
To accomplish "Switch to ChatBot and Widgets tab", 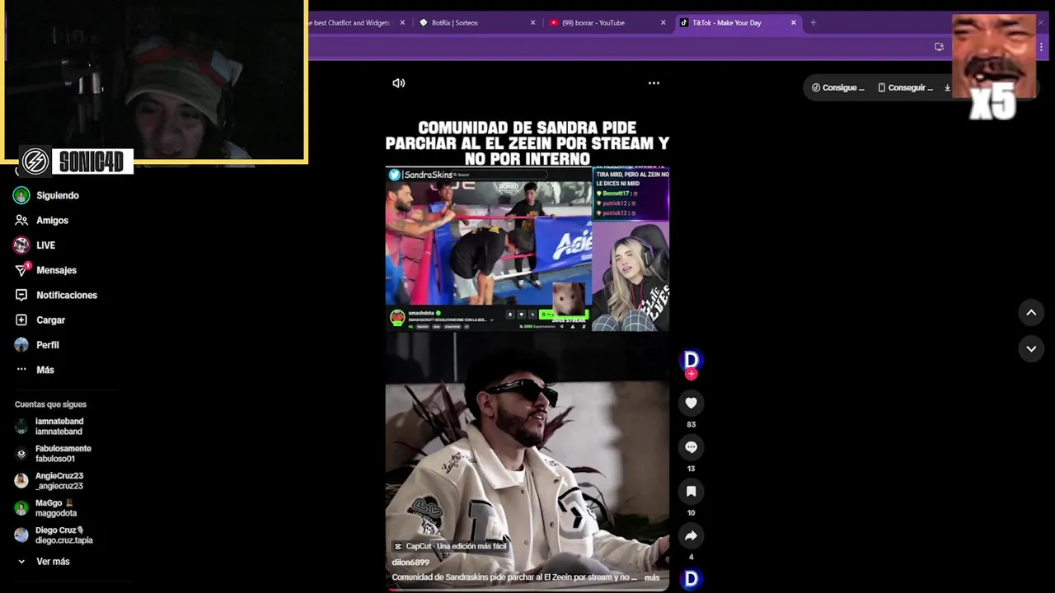I will click(x=350, y=23).
